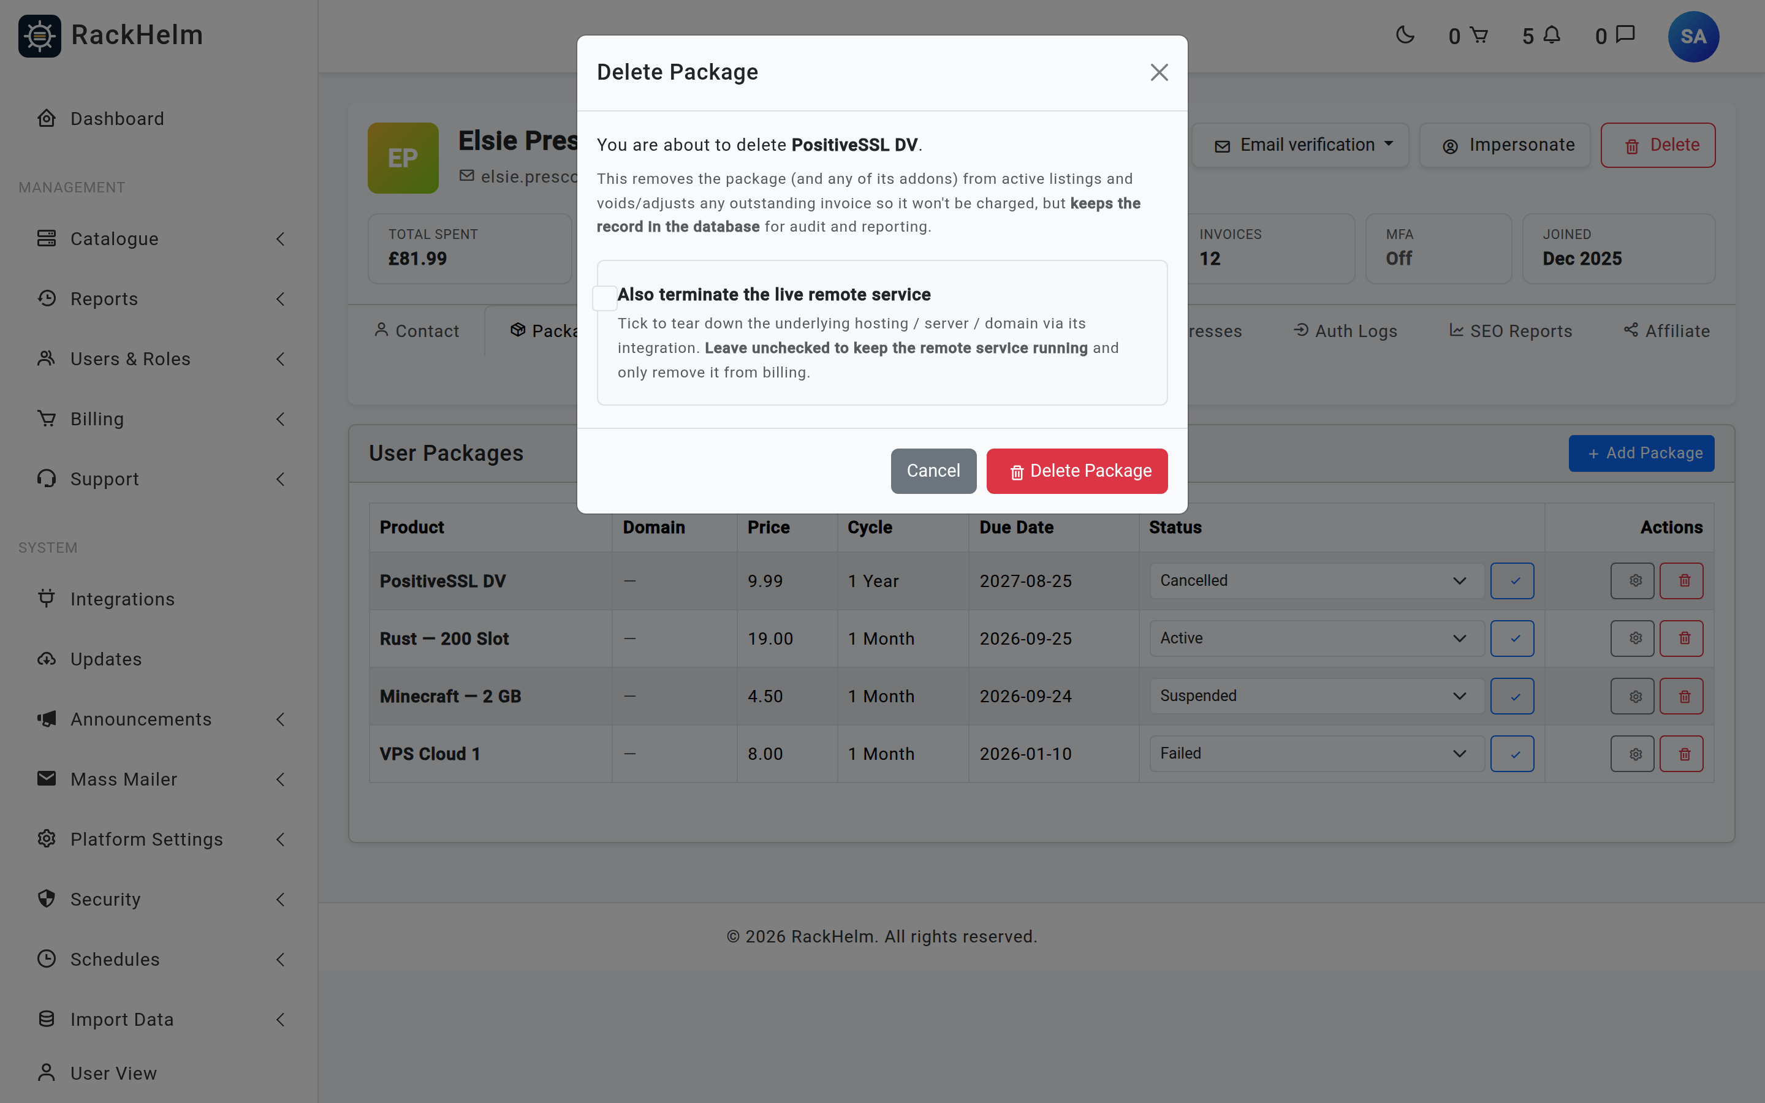1765x1103 pixels.
Task: Click the EP user avatar thumbnail
Action: pyautogui.click(x=403, y=157)
